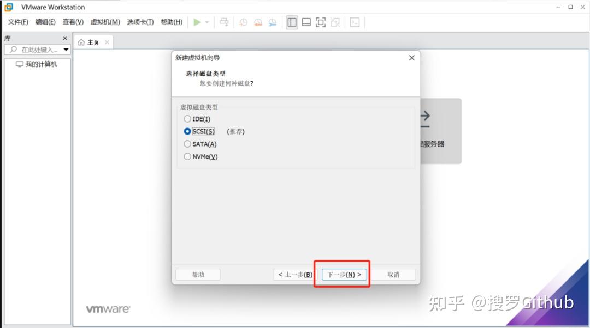Switch to the 主页 tab
The height and width of the screenshot is (328, 590).
coord(93,42)
